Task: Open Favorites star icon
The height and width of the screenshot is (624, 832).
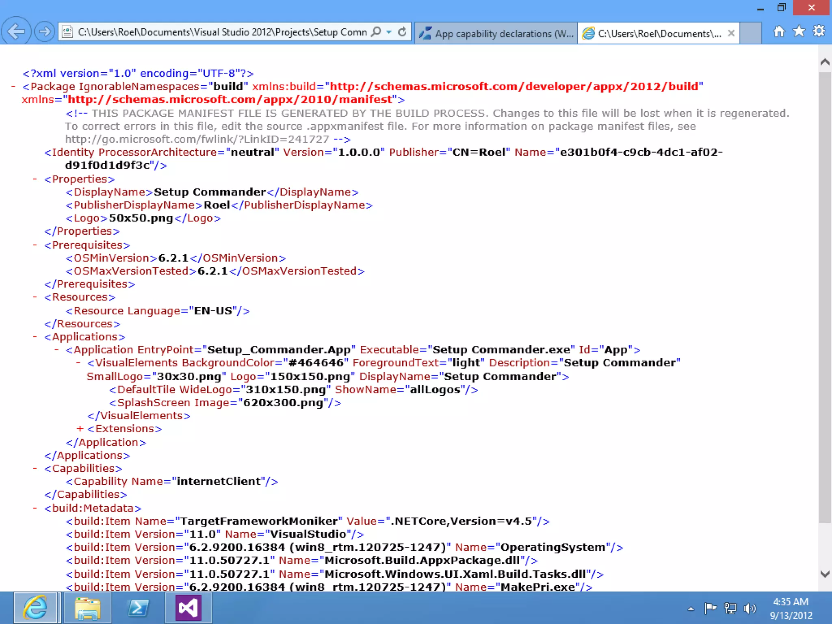Action: (x=799, y=31)
